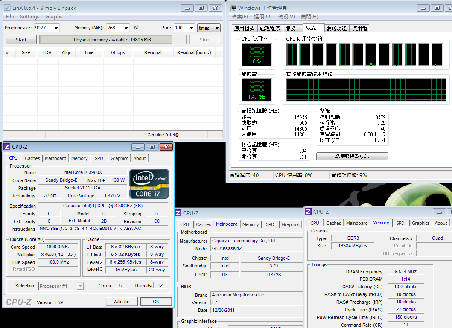Click the 1.476 V core voltage value
Screen dimensions: 452x328
pyautogui.click(x=112, y=195)
